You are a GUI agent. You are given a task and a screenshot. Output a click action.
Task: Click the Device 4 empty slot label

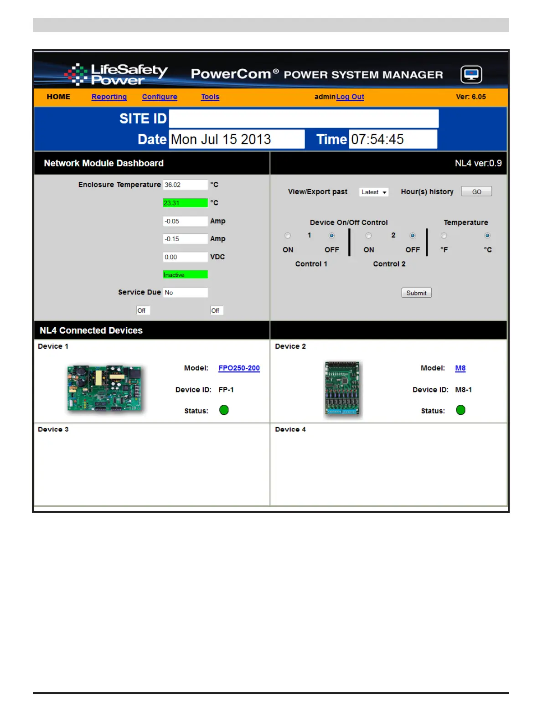pyautogui.click(x=290, y=429)
